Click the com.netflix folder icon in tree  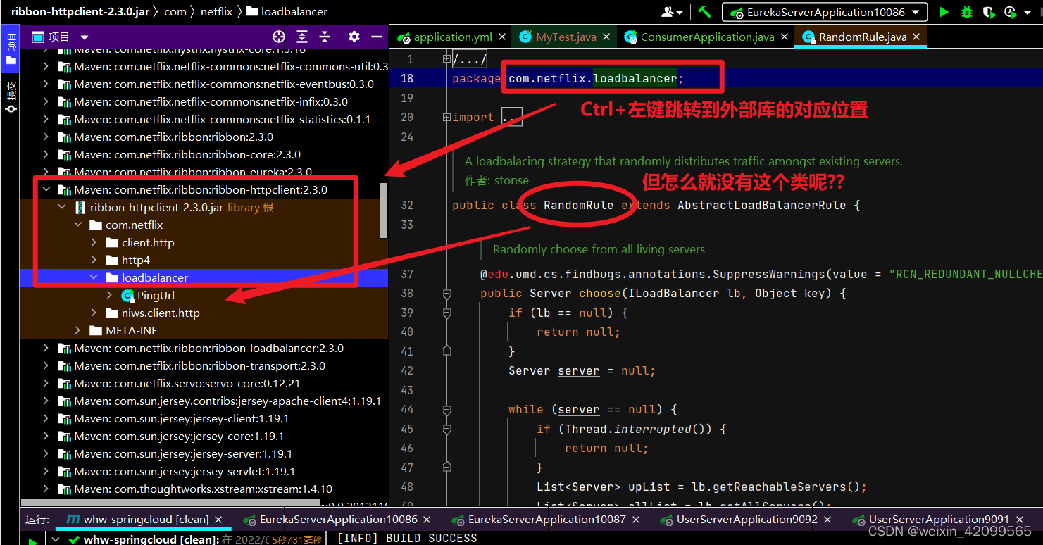pyautogui.click(x=96, y=225)
